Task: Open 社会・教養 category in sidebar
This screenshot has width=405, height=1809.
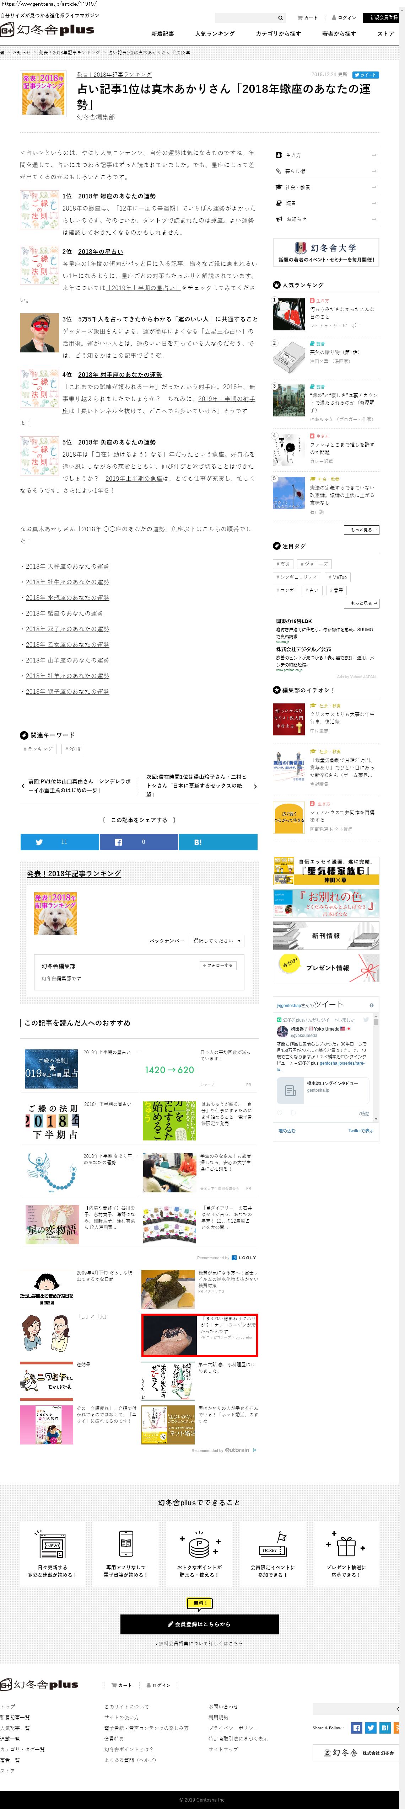Action: (x=326, y=187)
